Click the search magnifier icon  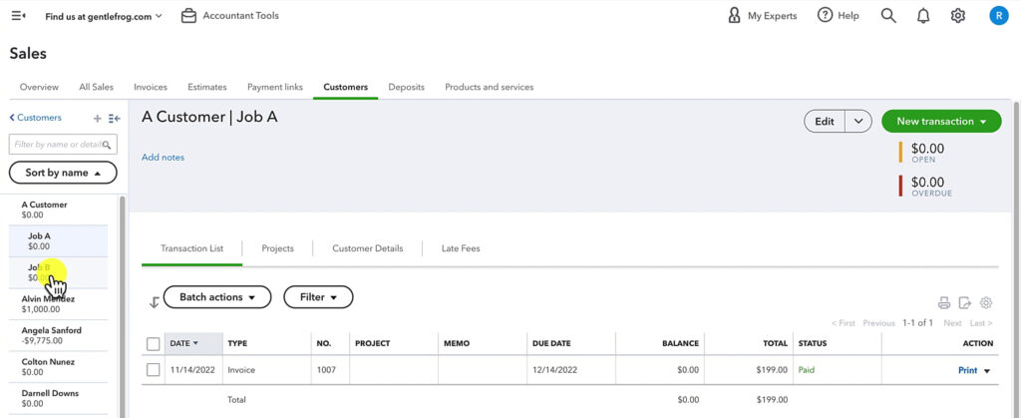[x=888, y=16]
